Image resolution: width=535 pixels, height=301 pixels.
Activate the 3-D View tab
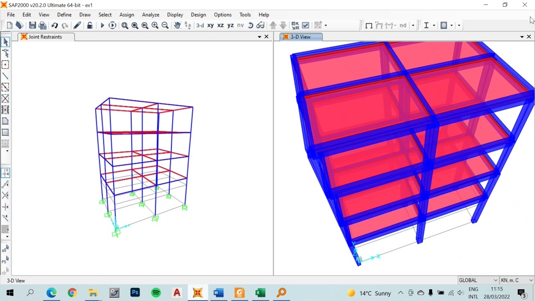(x=301, y=37)
